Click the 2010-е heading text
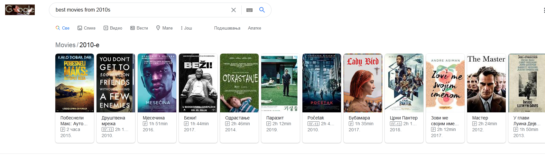 click(89, 45)
